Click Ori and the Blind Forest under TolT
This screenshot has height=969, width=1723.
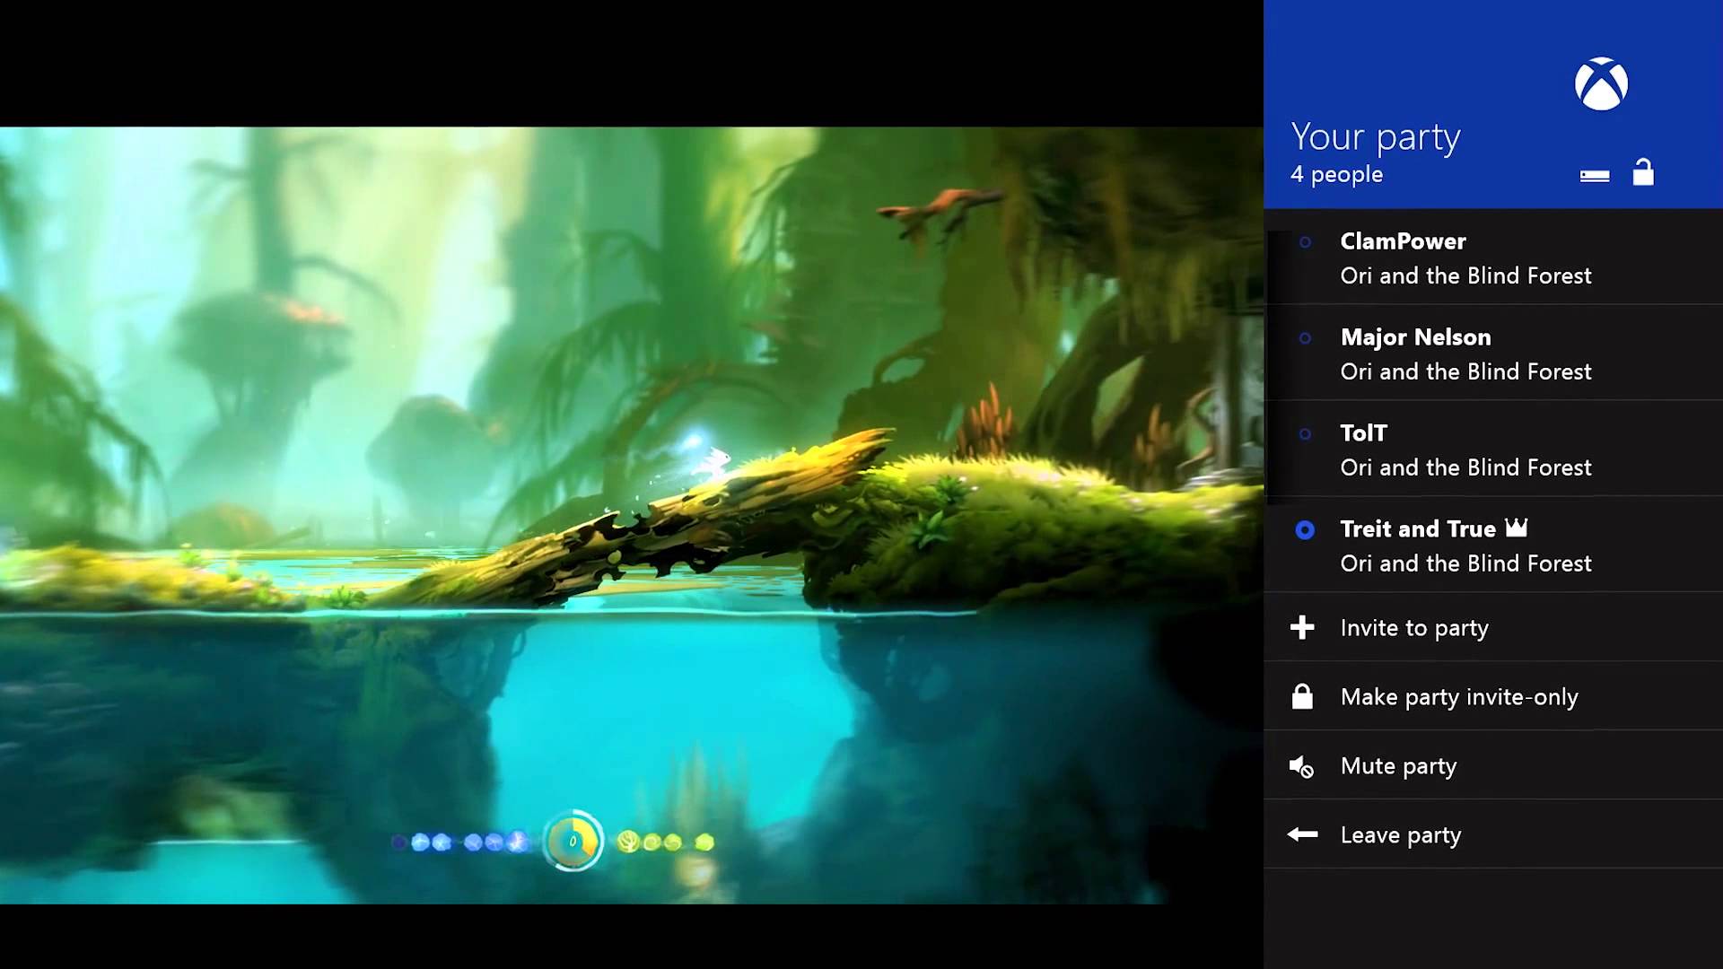1465,467
